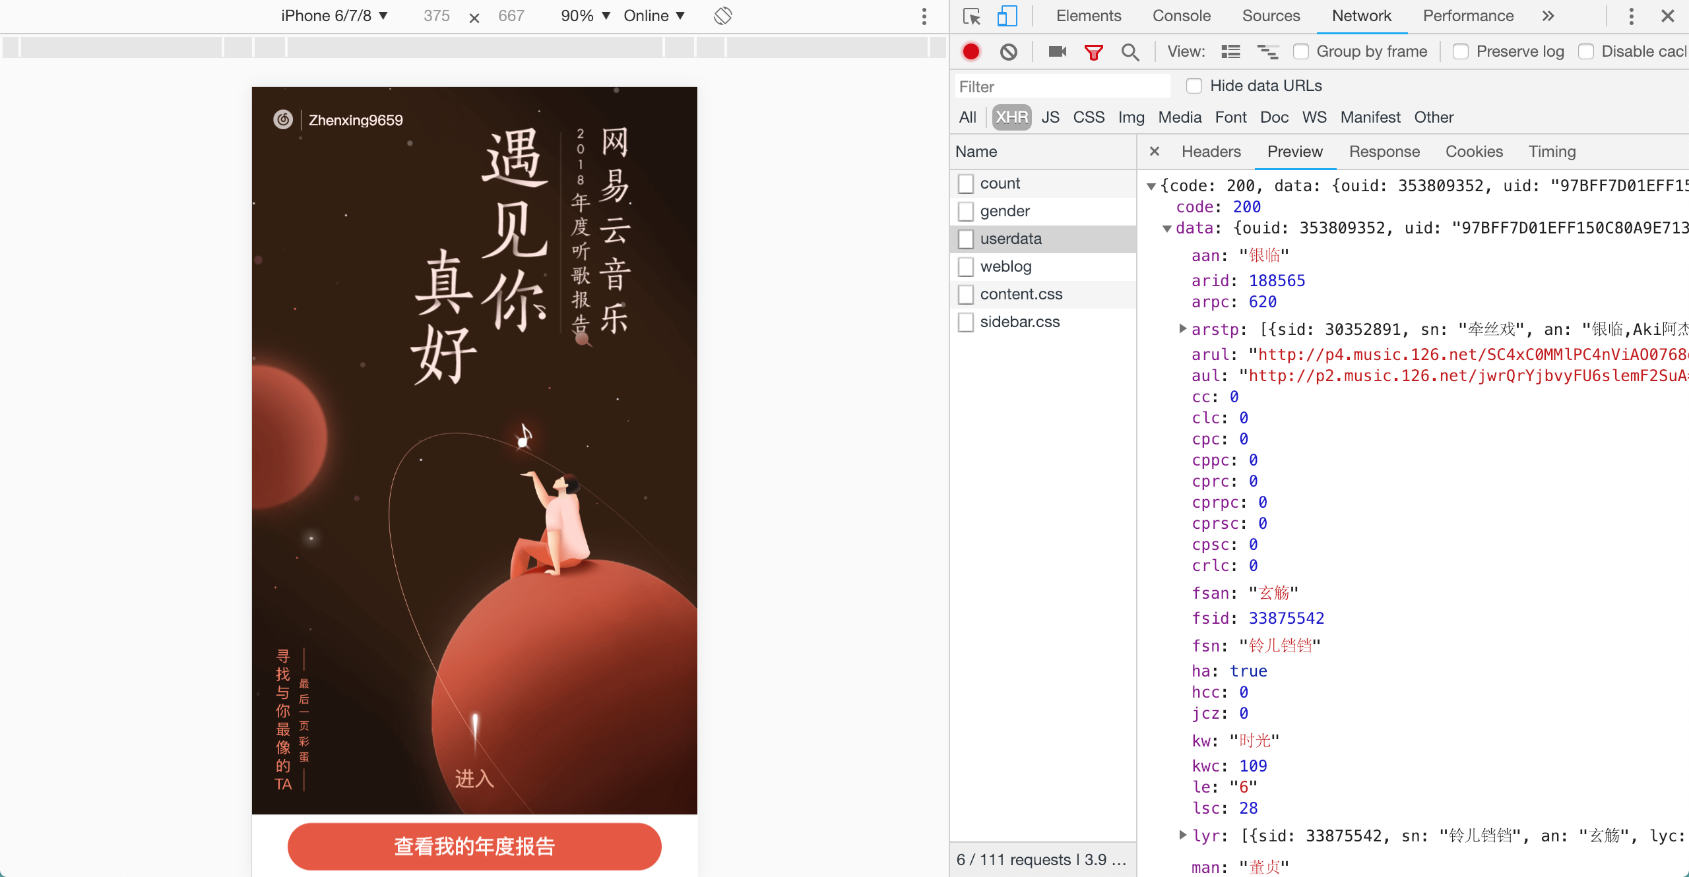Tick the checkbox beside content.css request
The height and width of the screenshot is (877, 1689).
click(966, 294)
